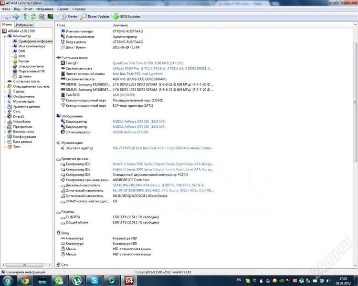
Task: Collapse the Компьютер tree node
Action: pos(5,36)
